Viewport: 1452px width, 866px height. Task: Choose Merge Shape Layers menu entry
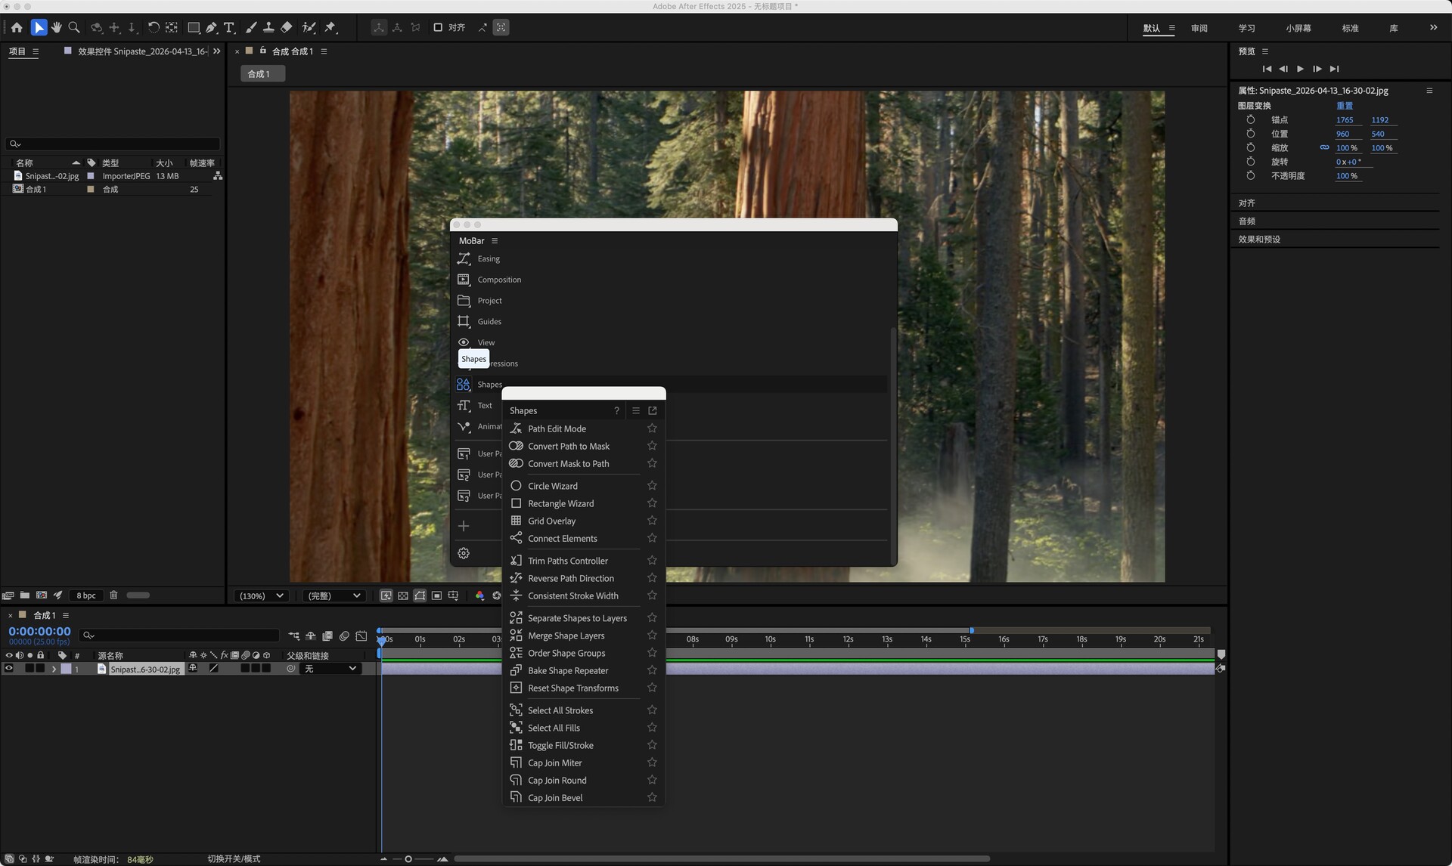(x=566, y=636)
